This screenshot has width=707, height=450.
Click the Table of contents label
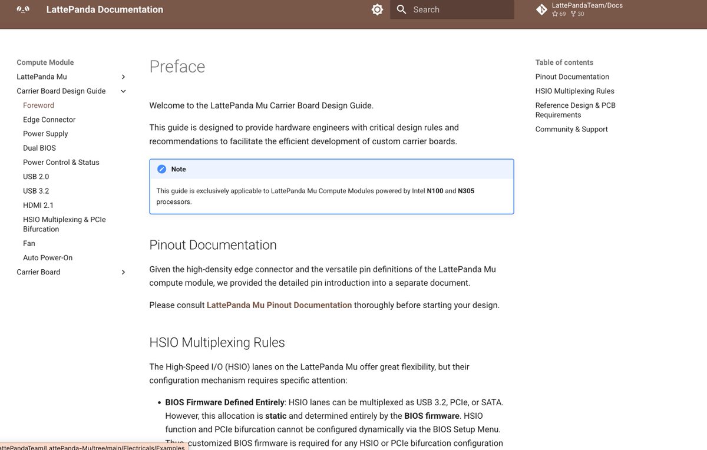point(564,62)
